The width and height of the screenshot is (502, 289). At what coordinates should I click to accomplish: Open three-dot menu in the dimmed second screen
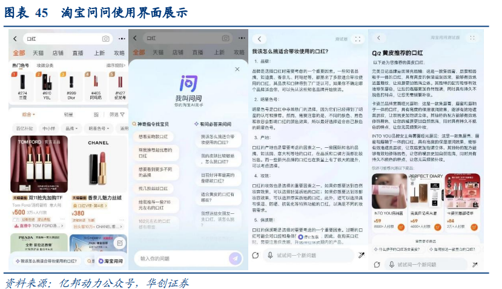point(242,38)
